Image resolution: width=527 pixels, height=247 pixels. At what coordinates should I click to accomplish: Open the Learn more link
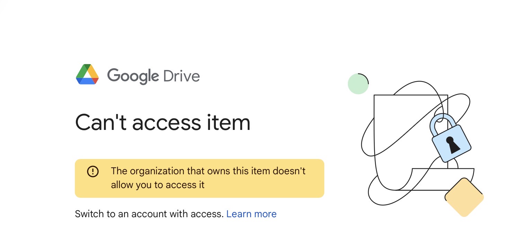[x=251, y=214]
